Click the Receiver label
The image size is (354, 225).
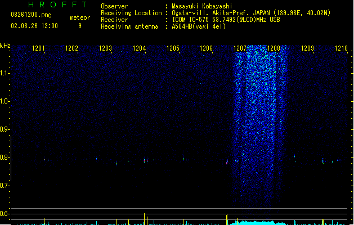pyautogui.click(x=114, y=20)
